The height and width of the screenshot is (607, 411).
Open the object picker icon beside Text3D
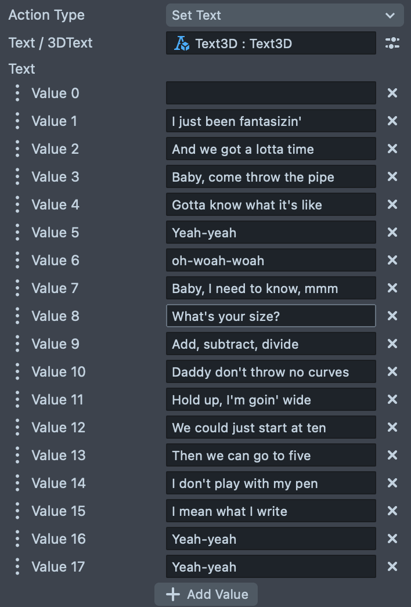click(392, 43)
